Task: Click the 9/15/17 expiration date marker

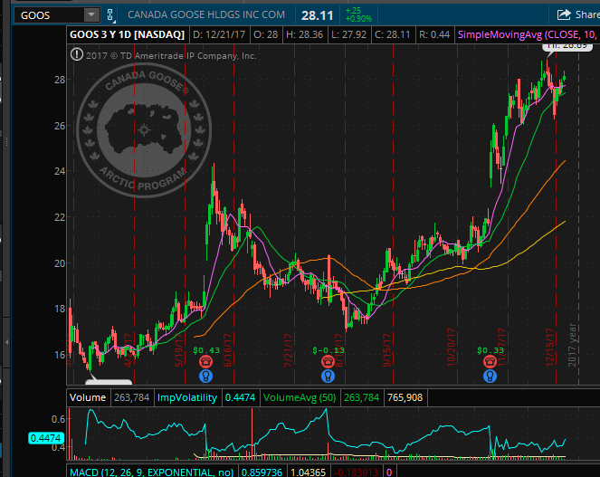Action: click(386, 350)
